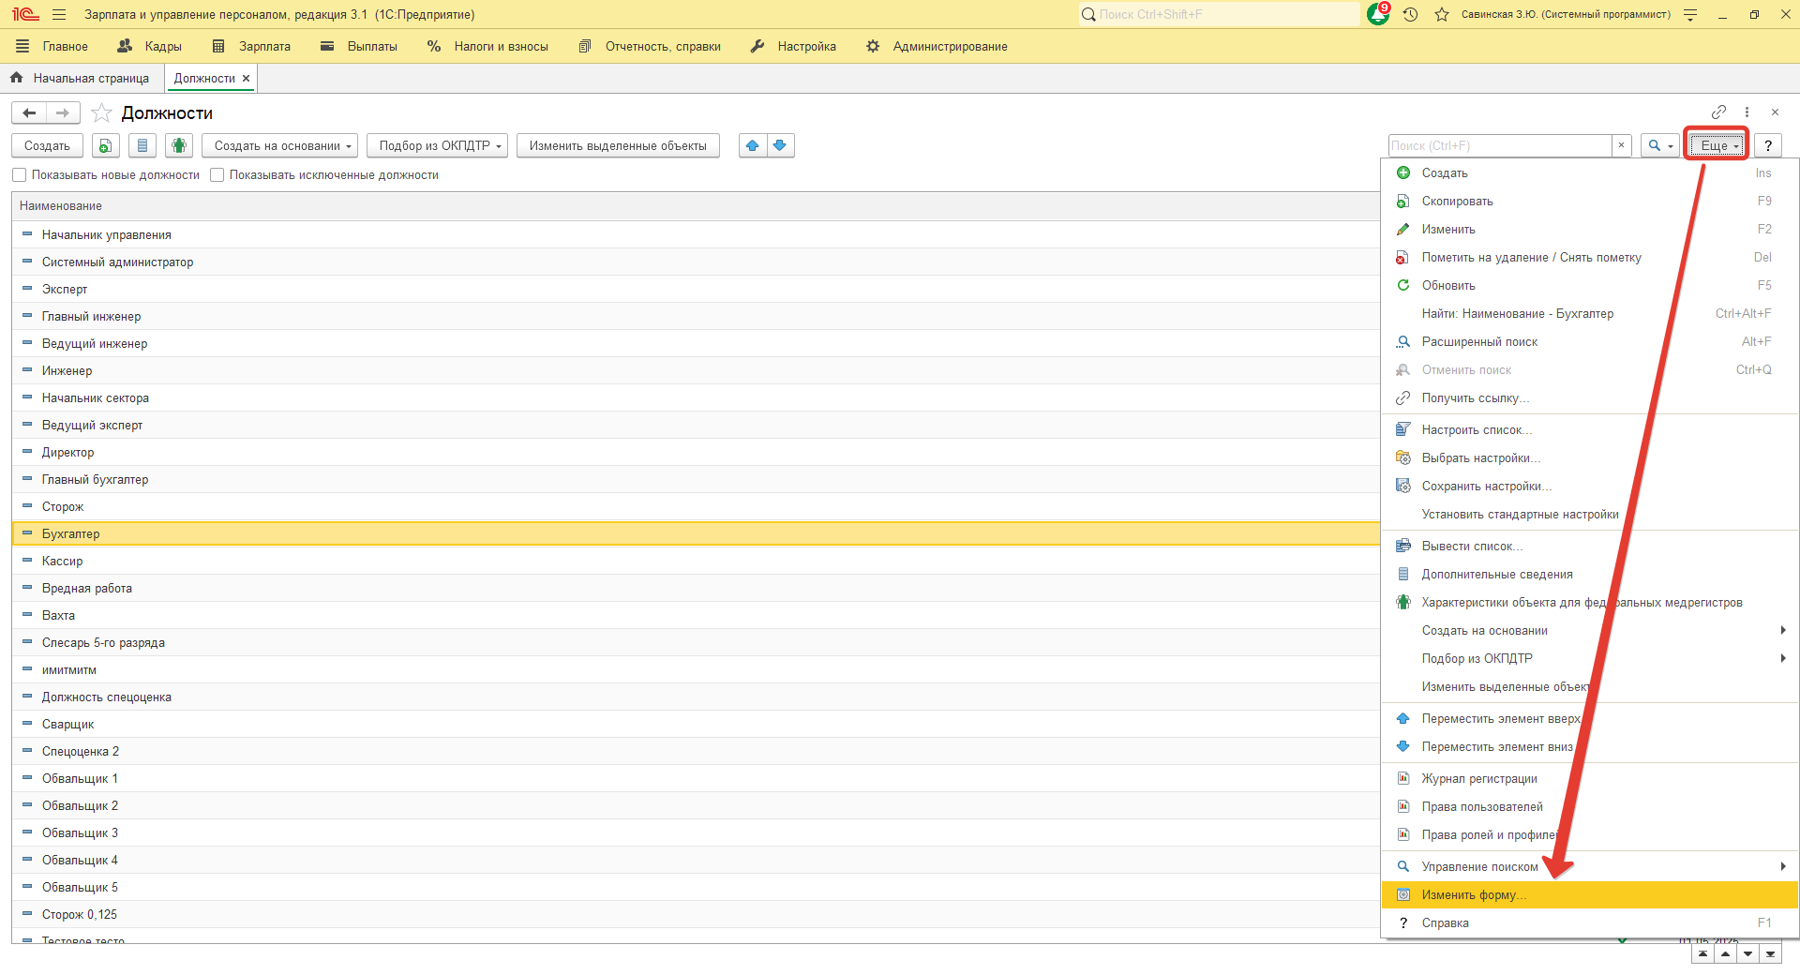Click the copy position icon button

click(105, 145)
